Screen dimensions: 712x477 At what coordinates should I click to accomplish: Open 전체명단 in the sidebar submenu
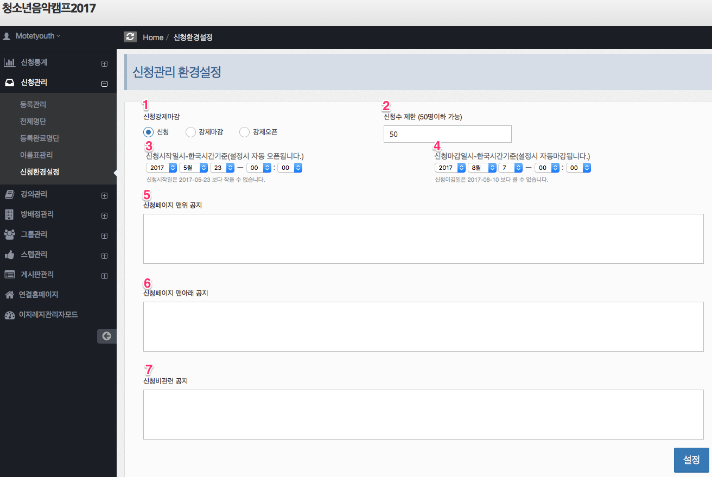coord(33,121)
